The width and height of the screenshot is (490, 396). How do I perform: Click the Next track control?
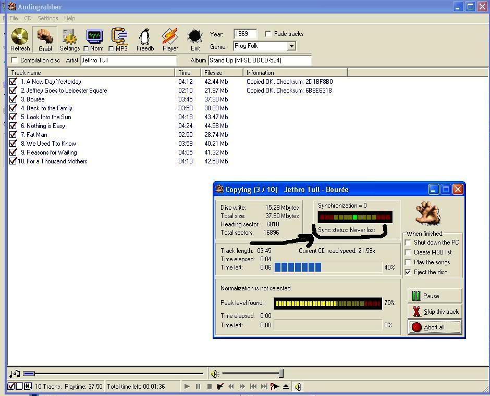click(264, 386)
